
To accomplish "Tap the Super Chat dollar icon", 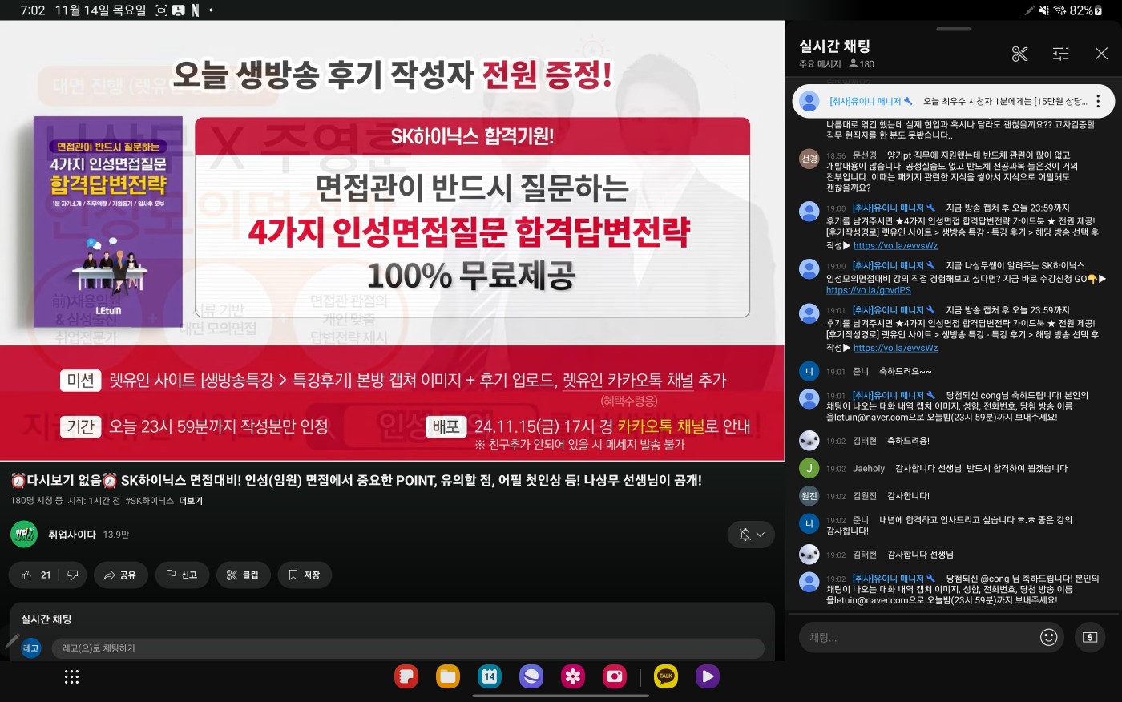I will tap(1089, 637).
